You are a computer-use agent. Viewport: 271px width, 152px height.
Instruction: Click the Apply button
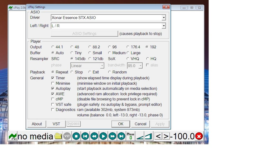coord(160,124)
